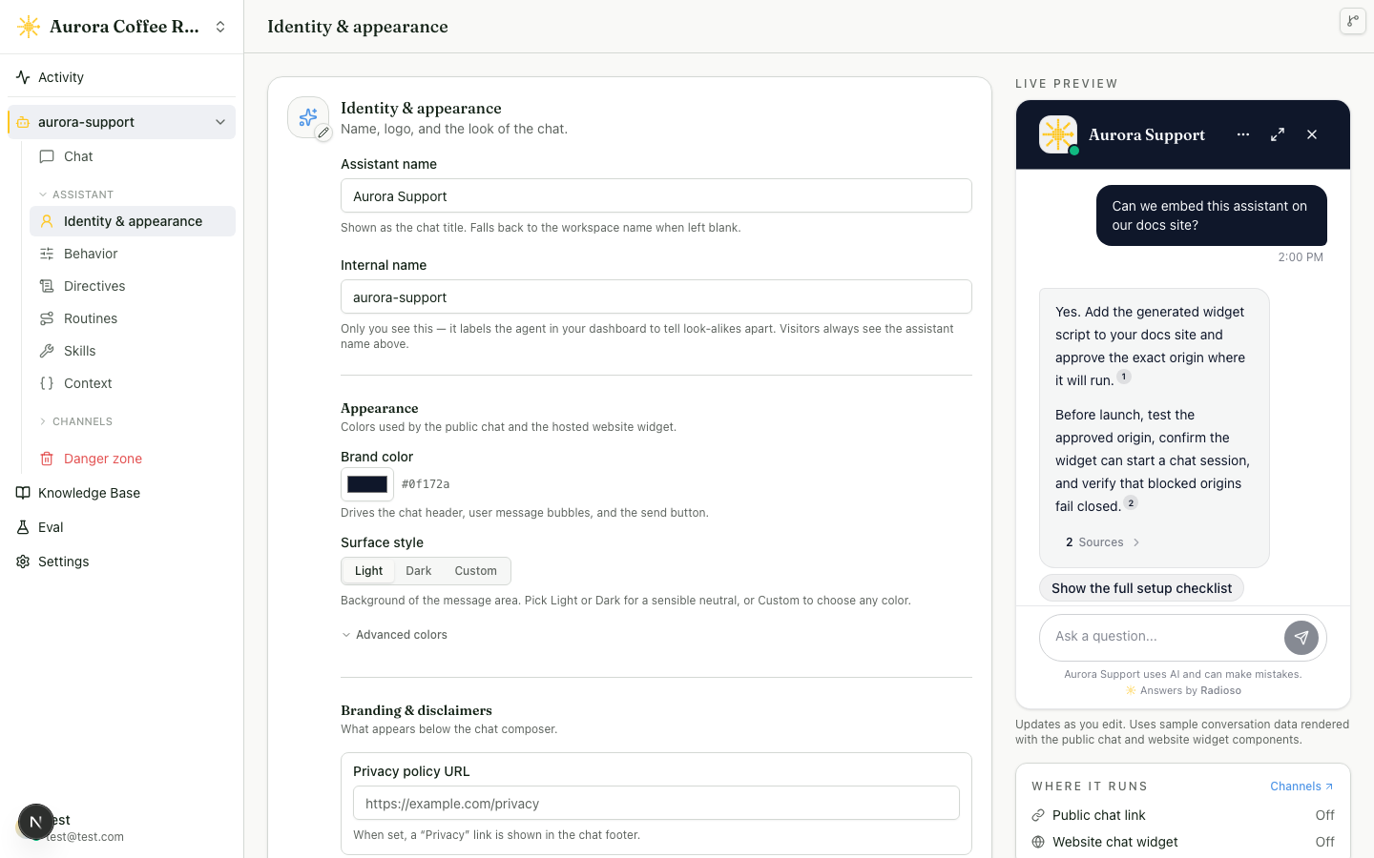This screenshot has height=858, width=1374.
Task: Click the Routines flow icon
Action: [x=47, y=318]
